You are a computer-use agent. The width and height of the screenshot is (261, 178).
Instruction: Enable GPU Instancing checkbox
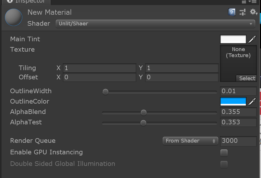[224, 153]
